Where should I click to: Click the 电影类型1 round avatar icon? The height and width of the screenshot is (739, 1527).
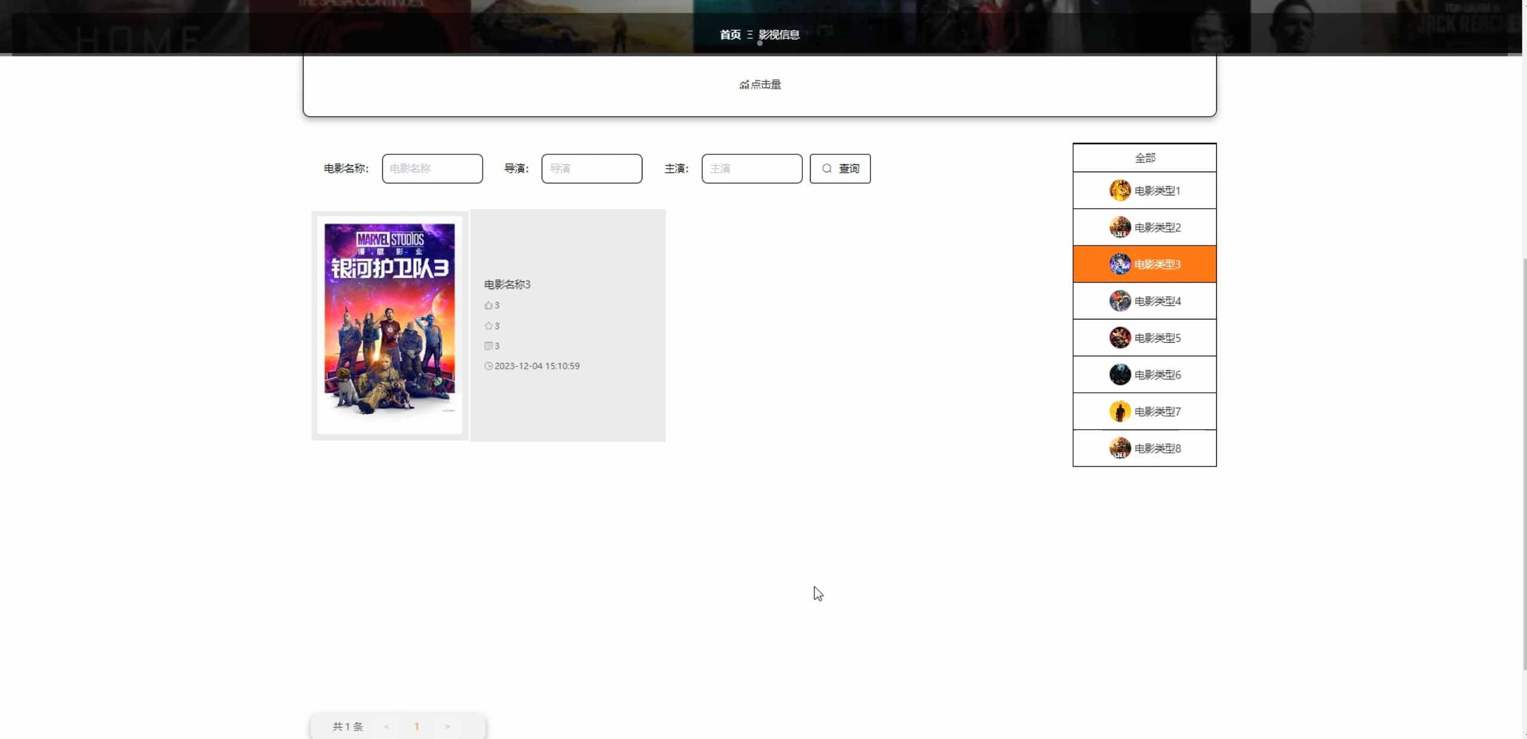point(1120,191)
